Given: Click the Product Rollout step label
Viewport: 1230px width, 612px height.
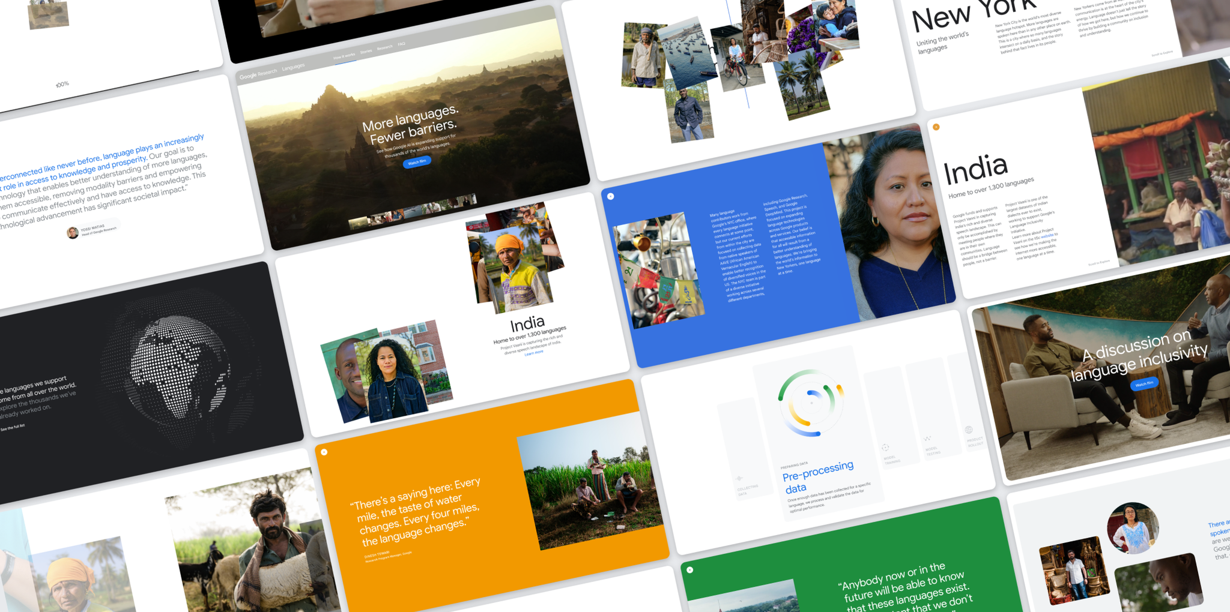Looking at the screenshot, I should point(975,441).
